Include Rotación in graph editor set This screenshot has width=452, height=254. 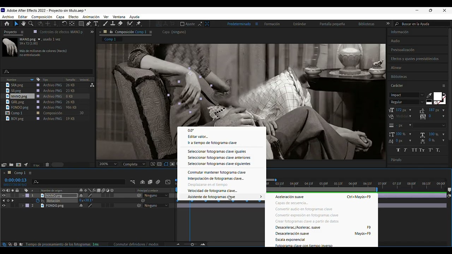(43, 200)
